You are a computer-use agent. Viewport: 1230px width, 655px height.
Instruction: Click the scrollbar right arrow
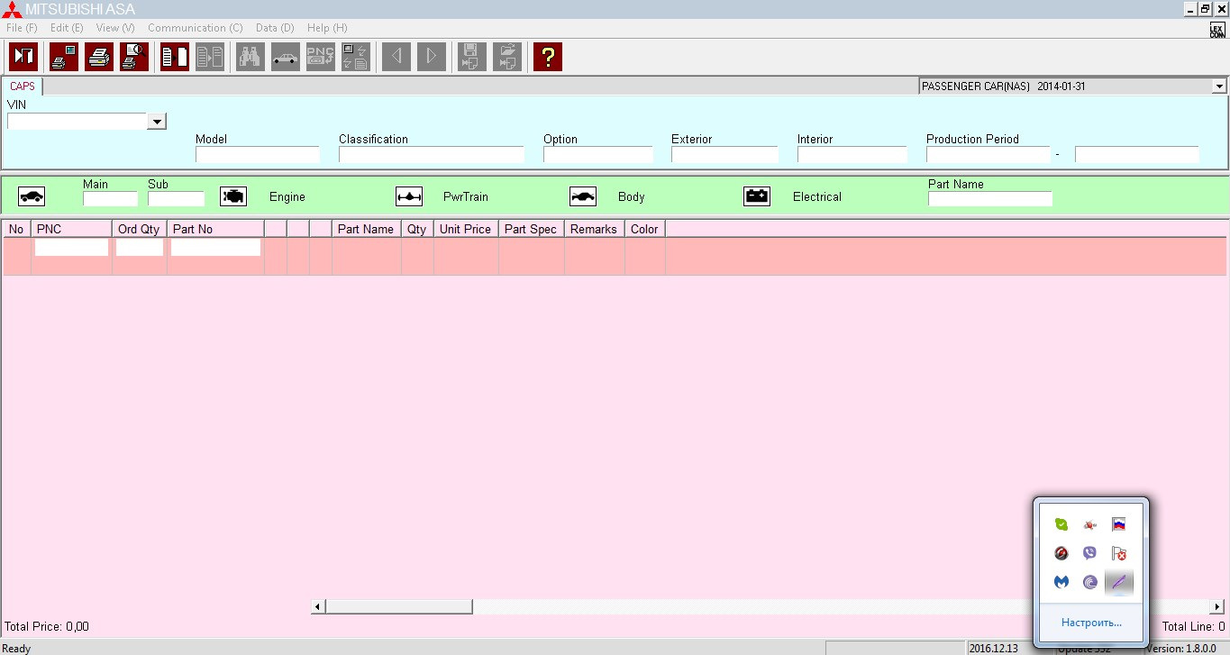pos(1217,607)
